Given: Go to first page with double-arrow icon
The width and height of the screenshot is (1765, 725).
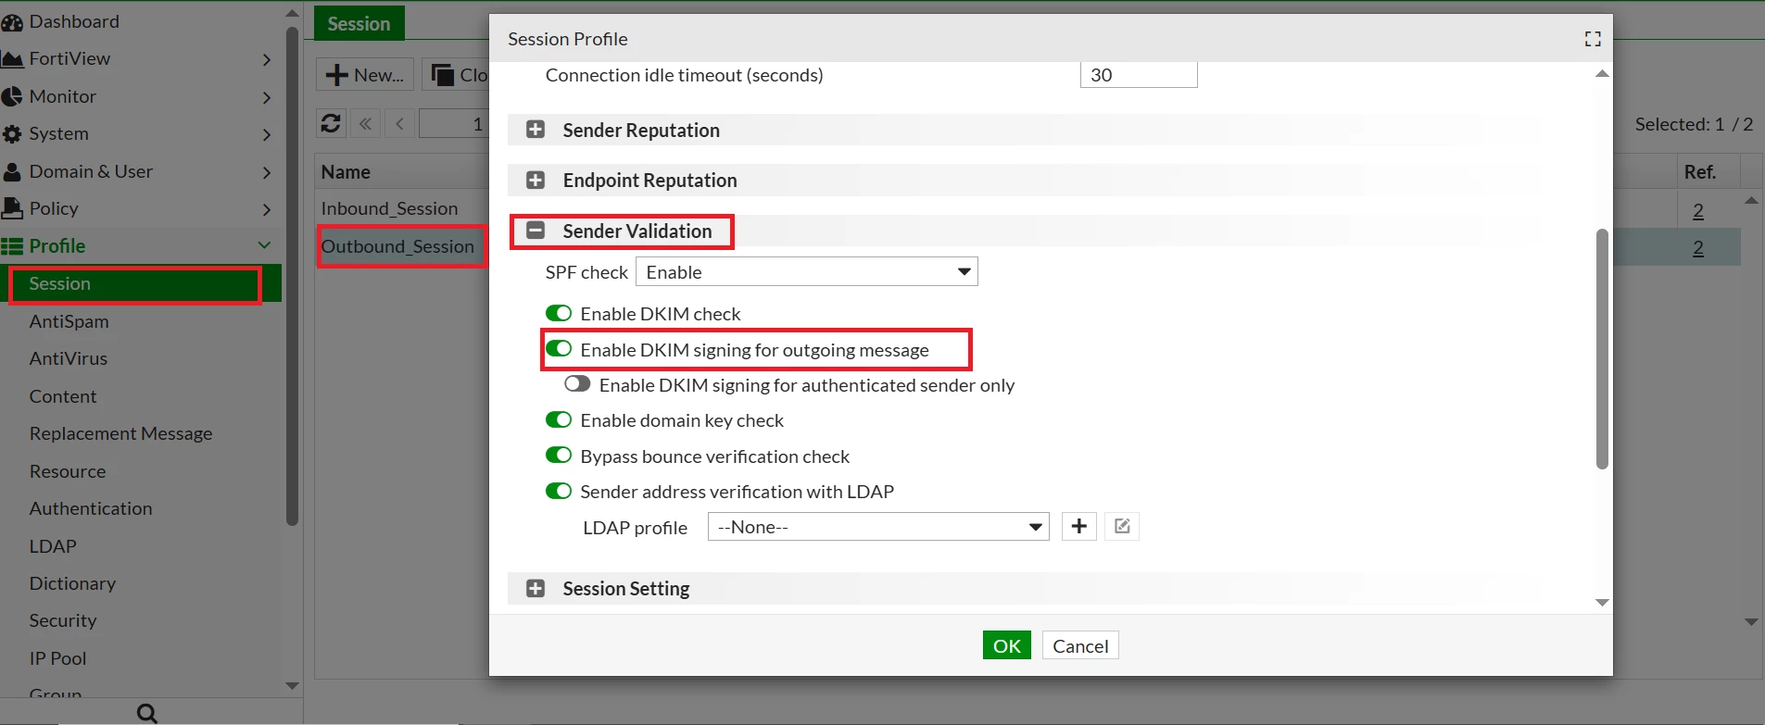Looking at the screenshot, I should [x=365, y=123].
